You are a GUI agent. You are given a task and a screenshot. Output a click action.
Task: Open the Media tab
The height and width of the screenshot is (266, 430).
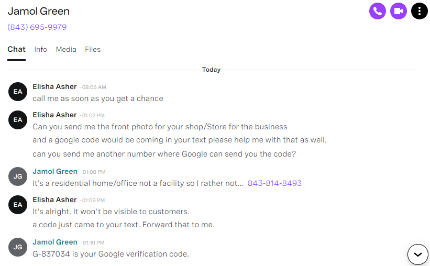(66, 49)
